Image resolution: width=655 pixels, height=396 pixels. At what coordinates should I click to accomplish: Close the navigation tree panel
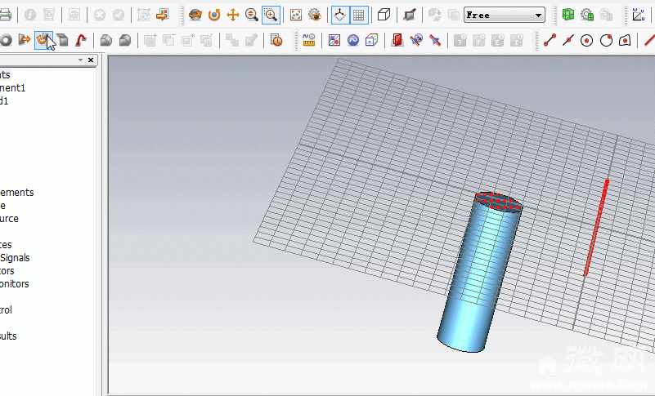pyautogui.click(x=91, y=60)
